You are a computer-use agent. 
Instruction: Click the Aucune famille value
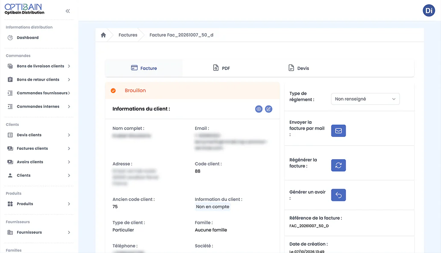pyautogui.click(x=211, y=230)
